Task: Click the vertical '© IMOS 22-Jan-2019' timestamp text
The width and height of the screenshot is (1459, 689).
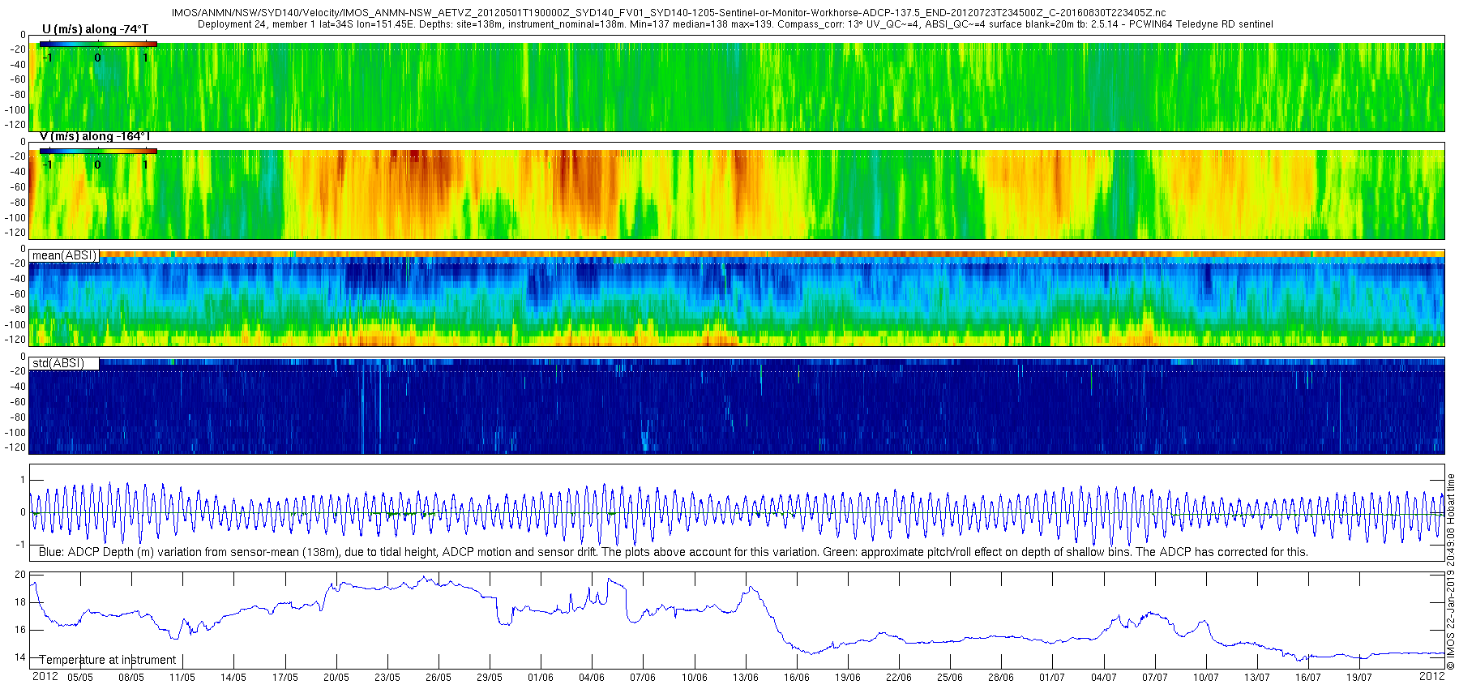Action: pyautogui.click(x=1451, y=571)
